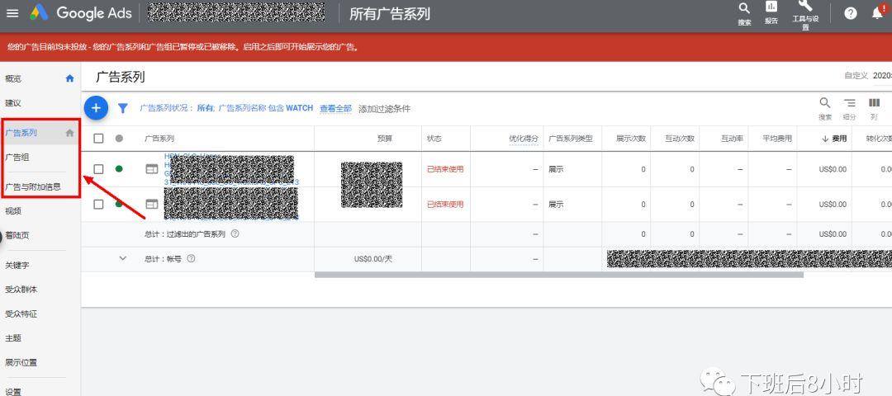The height and width of the screenshot is (396, 892).
Task: Click help icon next to 总计：帐号
Action: tap(191, 258)
